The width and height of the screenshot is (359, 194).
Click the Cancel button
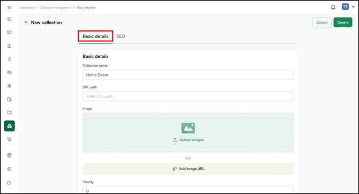[x=321, y=22]
